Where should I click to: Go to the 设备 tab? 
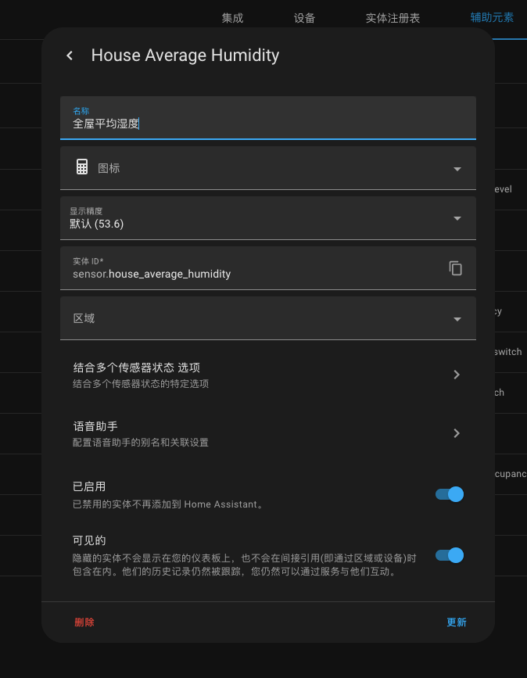[304, 18]
